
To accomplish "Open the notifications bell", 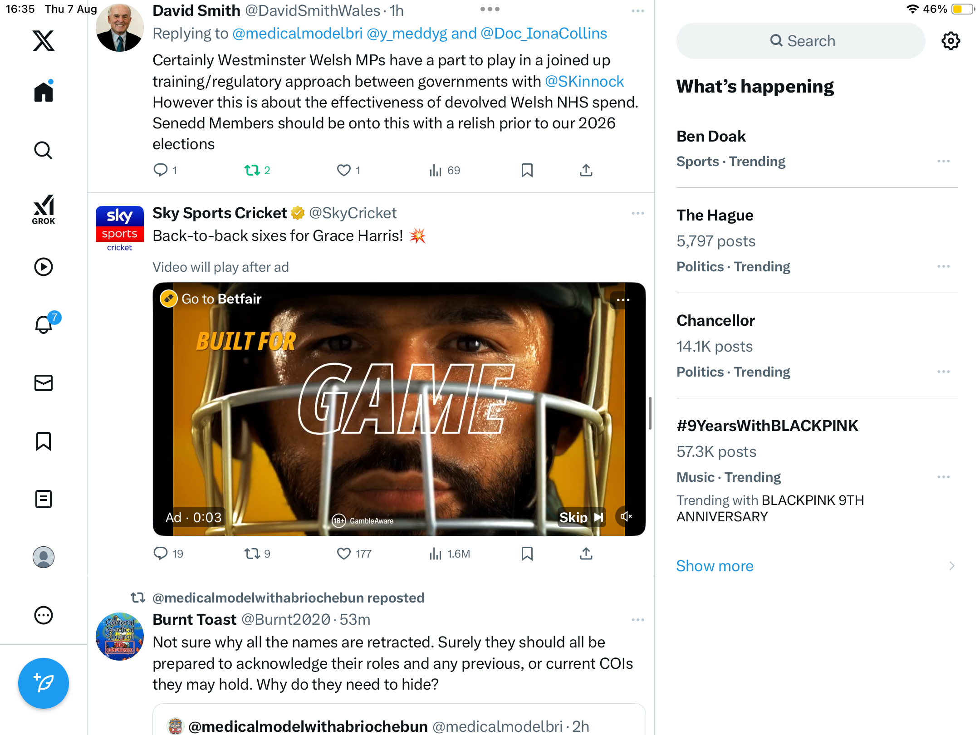I will click(x=44, y=325).
